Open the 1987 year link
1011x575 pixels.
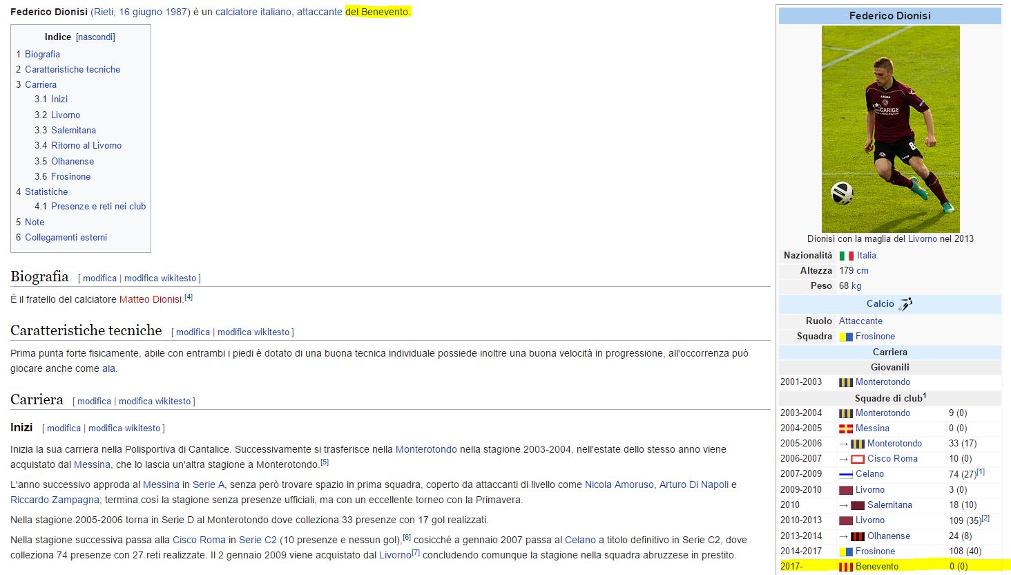point(176,12)
